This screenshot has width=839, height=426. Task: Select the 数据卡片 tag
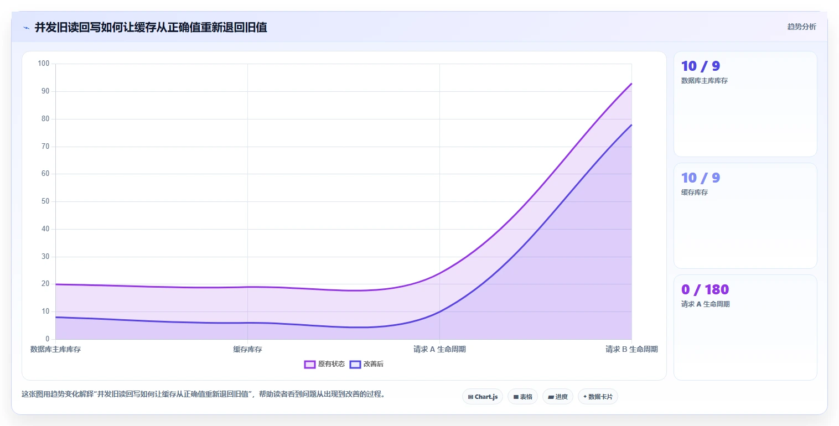click(598, 397)
